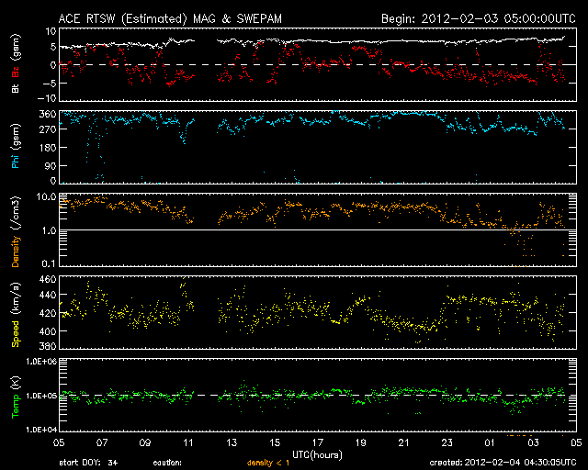
Task: Select the 460 tick on Speed axis
Action: click(x=46, y=279)
